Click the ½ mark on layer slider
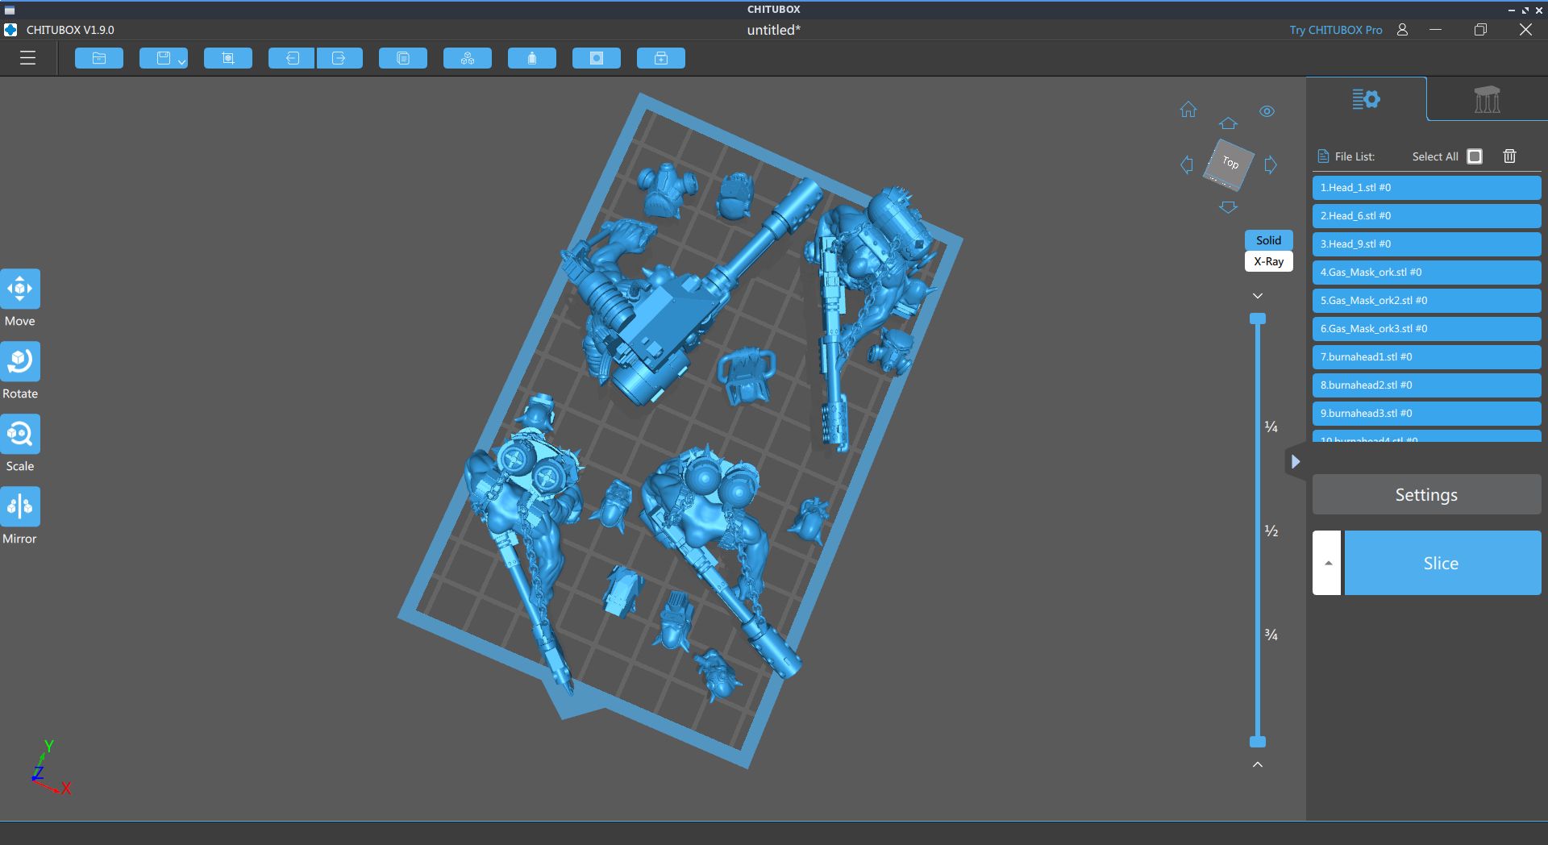Viewport: 1548px width, 845px height. point(1271,531)
